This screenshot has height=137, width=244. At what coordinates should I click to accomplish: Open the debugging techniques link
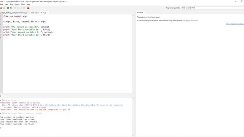coord(191,21)
